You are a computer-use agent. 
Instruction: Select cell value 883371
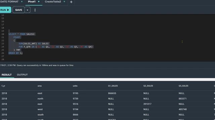pos(182,99)
